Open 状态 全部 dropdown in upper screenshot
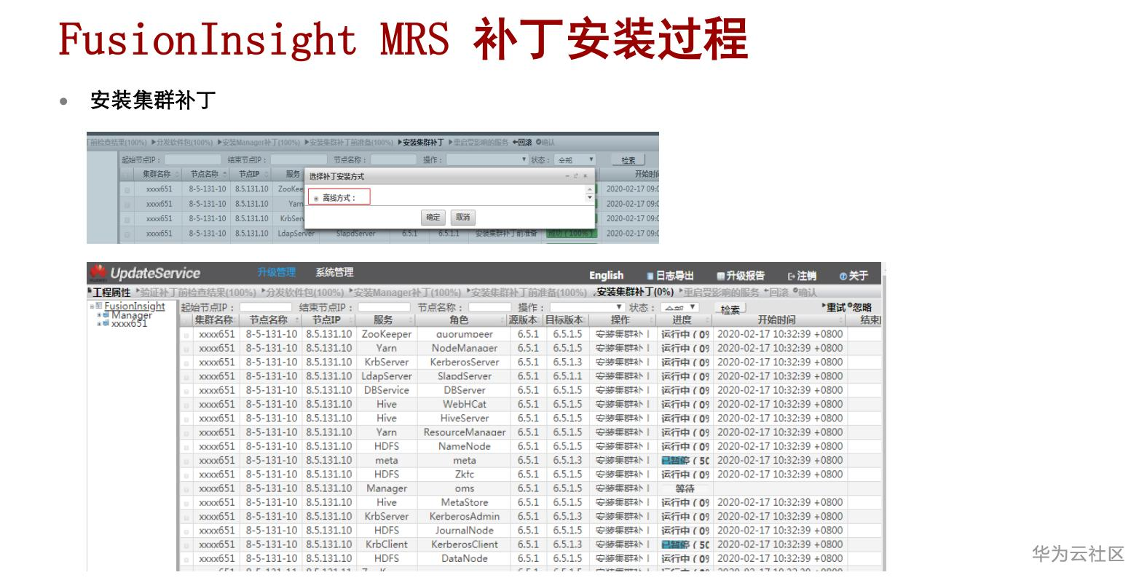Image resolution: width=1139 pixels, height=583 pixels. click(575, 159)
